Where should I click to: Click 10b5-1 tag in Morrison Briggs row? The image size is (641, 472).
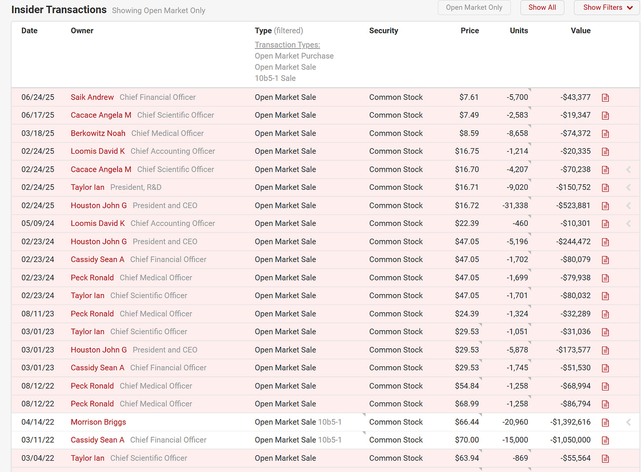[330, 422]
